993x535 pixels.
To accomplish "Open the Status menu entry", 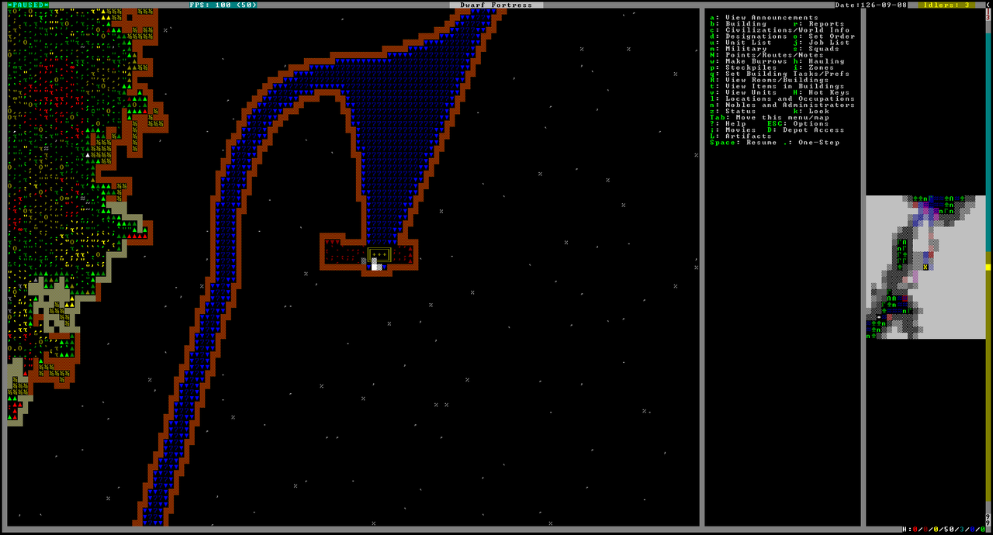I will point(732,111).
